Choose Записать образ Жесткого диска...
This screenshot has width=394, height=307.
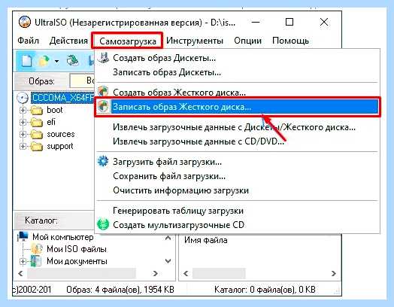click(x=237, y=107)
